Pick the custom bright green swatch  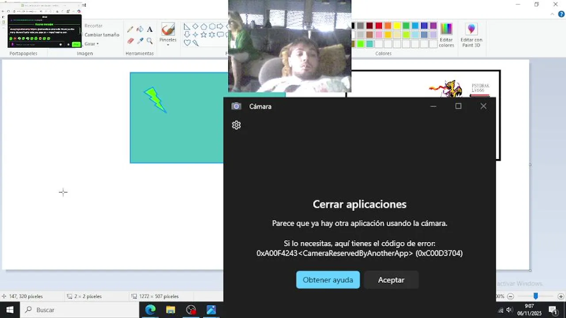[x=360, y=44]
